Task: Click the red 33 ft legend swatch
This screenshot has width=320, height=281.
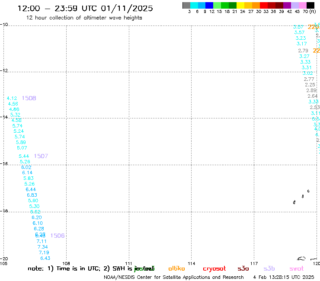Action: (x=264, y=5)
